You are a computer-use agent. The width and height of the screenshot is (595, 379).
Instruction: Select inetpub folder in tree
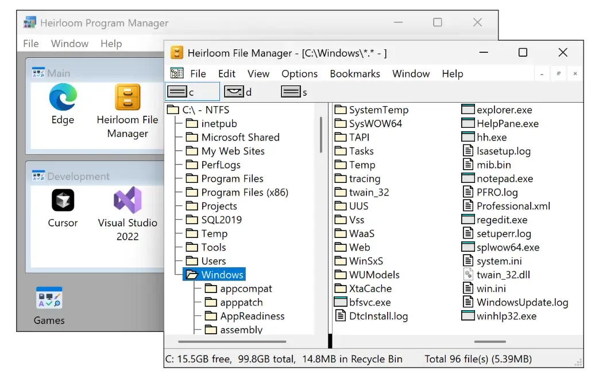211,123
